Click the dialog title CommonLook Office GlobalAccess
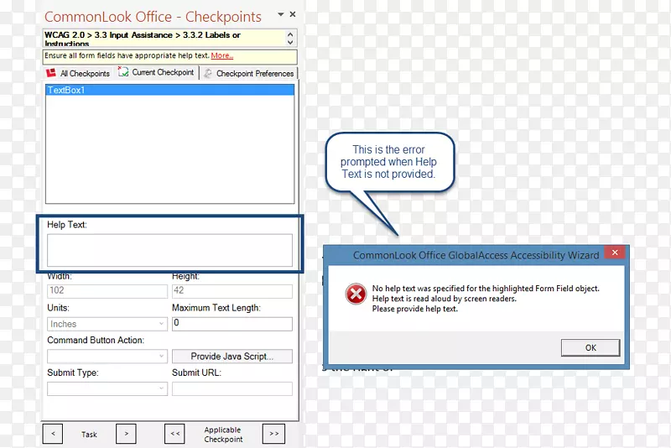Image resolution: width=671 pixels, height=448 pixels. pyautogui.click(x=476, y=255)
